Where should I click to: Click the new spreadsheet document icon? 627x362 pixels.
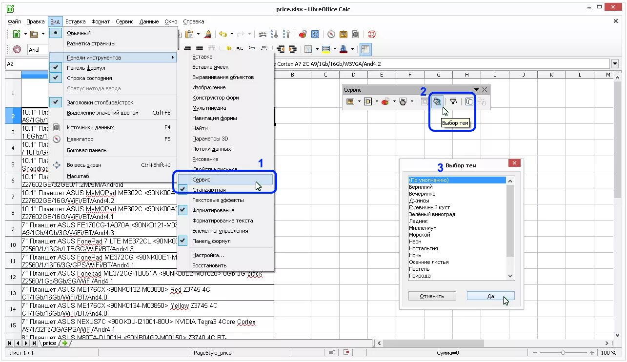tap(16, 34)
